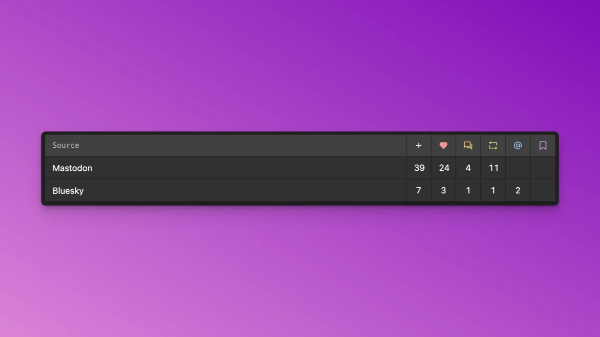Click the plus total column header icon
Screen dimensions: 600x337
point(418,146)
